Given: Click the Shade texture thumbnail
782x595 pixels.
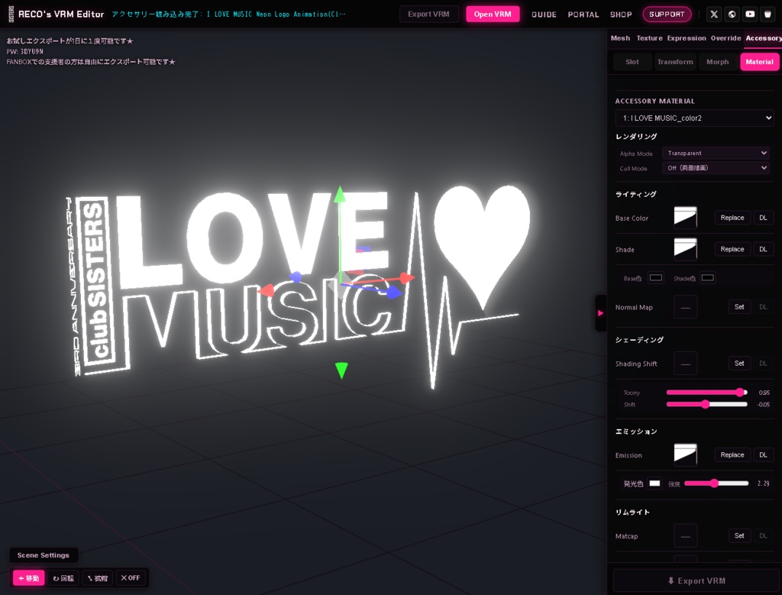Looking at the screenshot, I should tap(685, 249).
